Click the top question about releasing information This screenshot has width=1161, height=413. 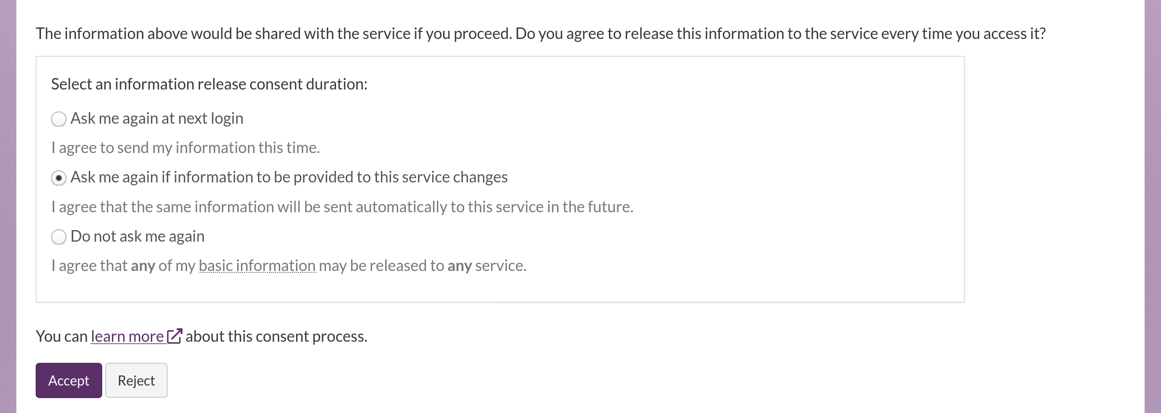[x=540, y=34]
